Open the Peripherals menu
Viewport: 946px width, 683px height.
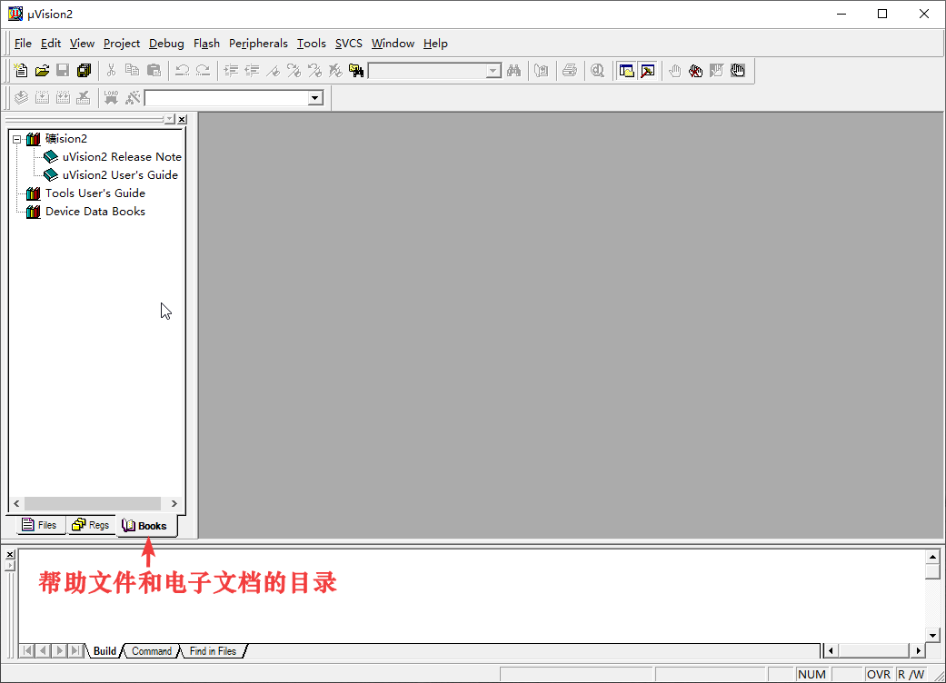(x=258, y=44)
